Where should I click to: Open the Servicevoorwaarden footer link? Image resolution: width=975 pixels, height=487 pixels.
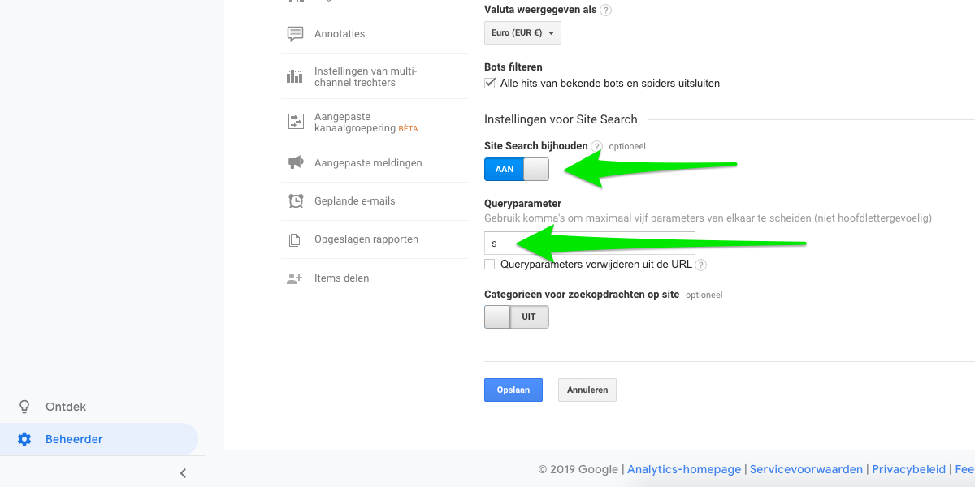pyautogui.click(x=806, y=469)
